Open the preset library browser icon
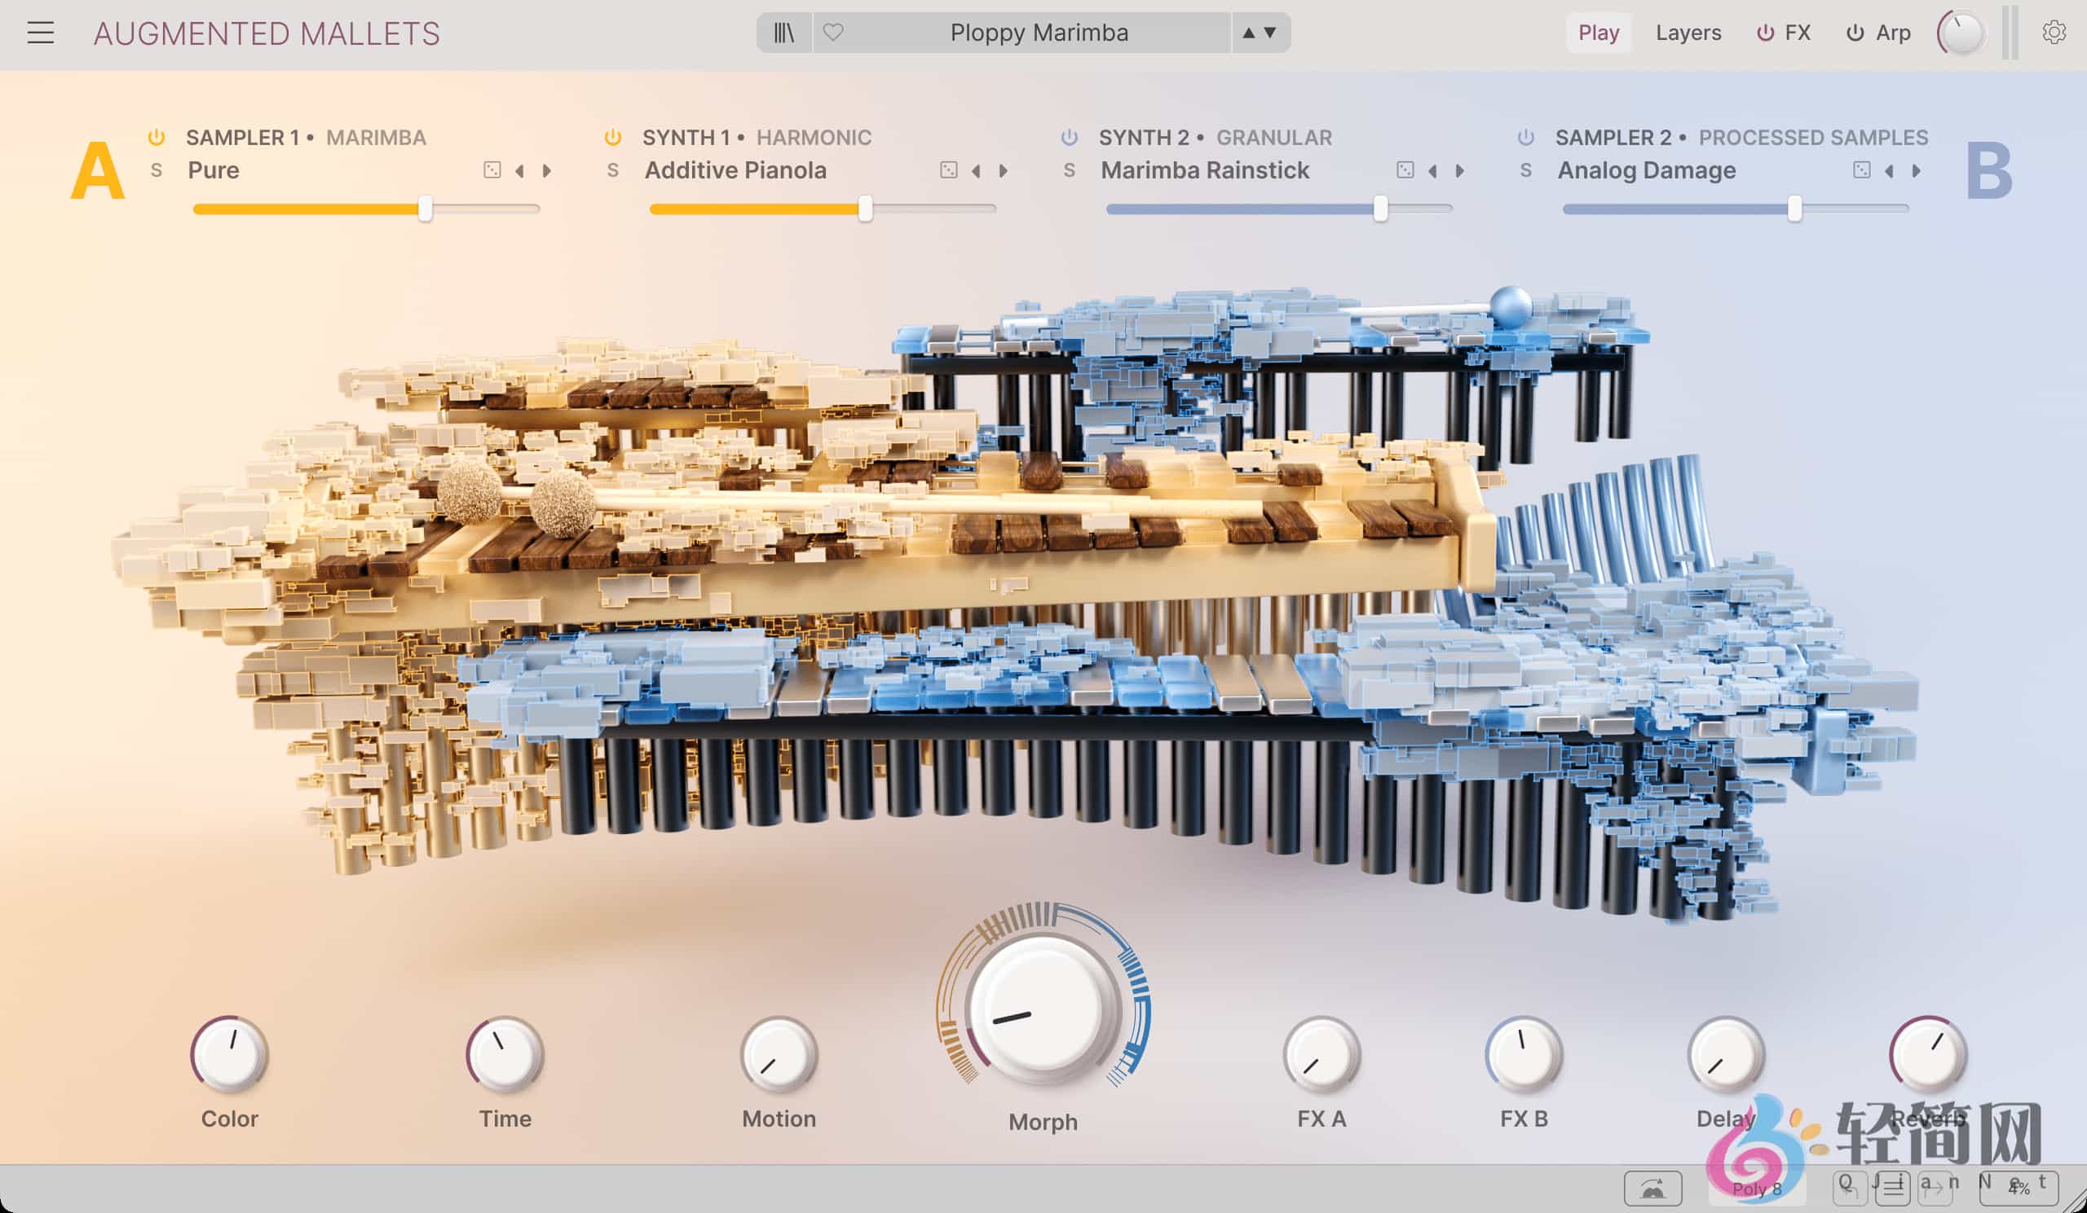2087x1213 pixels. coord(783,33)
